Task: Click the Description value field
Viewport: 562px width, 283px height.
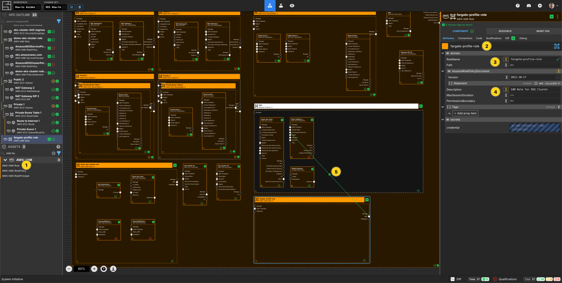Action: (x=535, y=90)
